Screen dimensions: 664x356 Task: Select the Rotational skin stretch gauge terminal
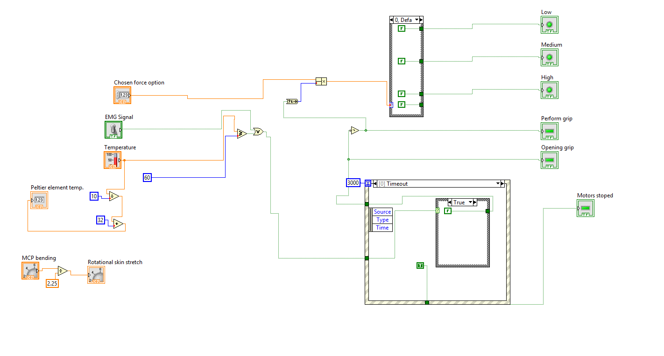click(96, 275)
